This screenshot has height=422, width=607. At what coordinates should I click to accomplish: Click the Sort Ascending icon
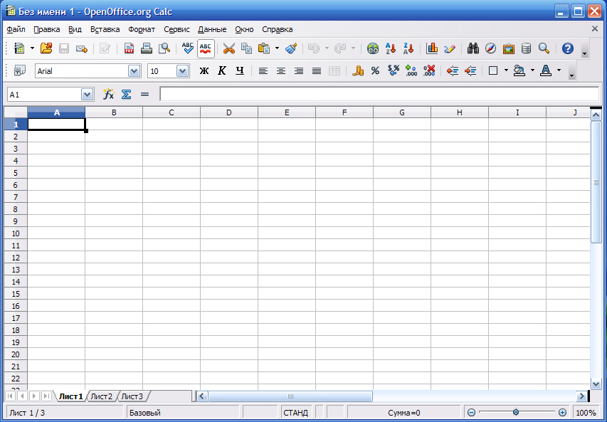tap(390, 48)
